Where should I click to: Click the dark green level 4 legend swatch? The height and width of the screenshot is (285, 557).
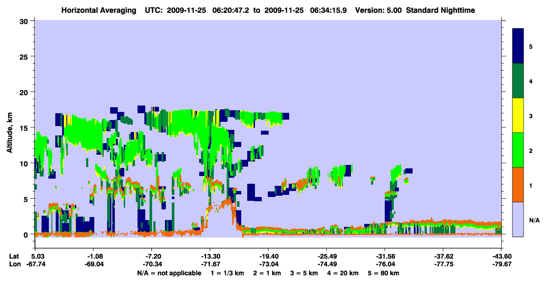518,81
